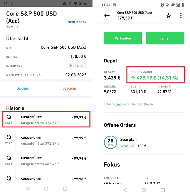
Task: Tap the recurring icon of the -99,98 € entry
Action: [x=9, y=178]
